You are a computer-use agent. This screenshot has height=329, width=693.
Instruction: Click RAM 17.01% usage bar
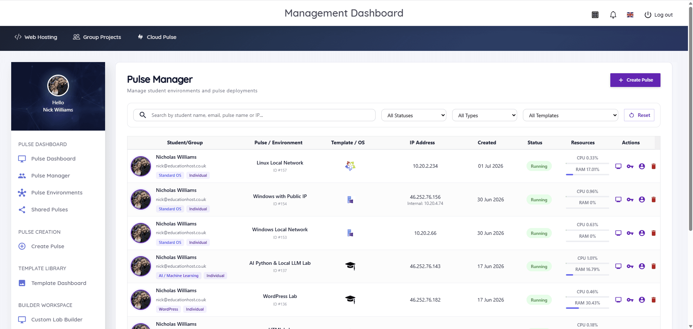point(588,175)
